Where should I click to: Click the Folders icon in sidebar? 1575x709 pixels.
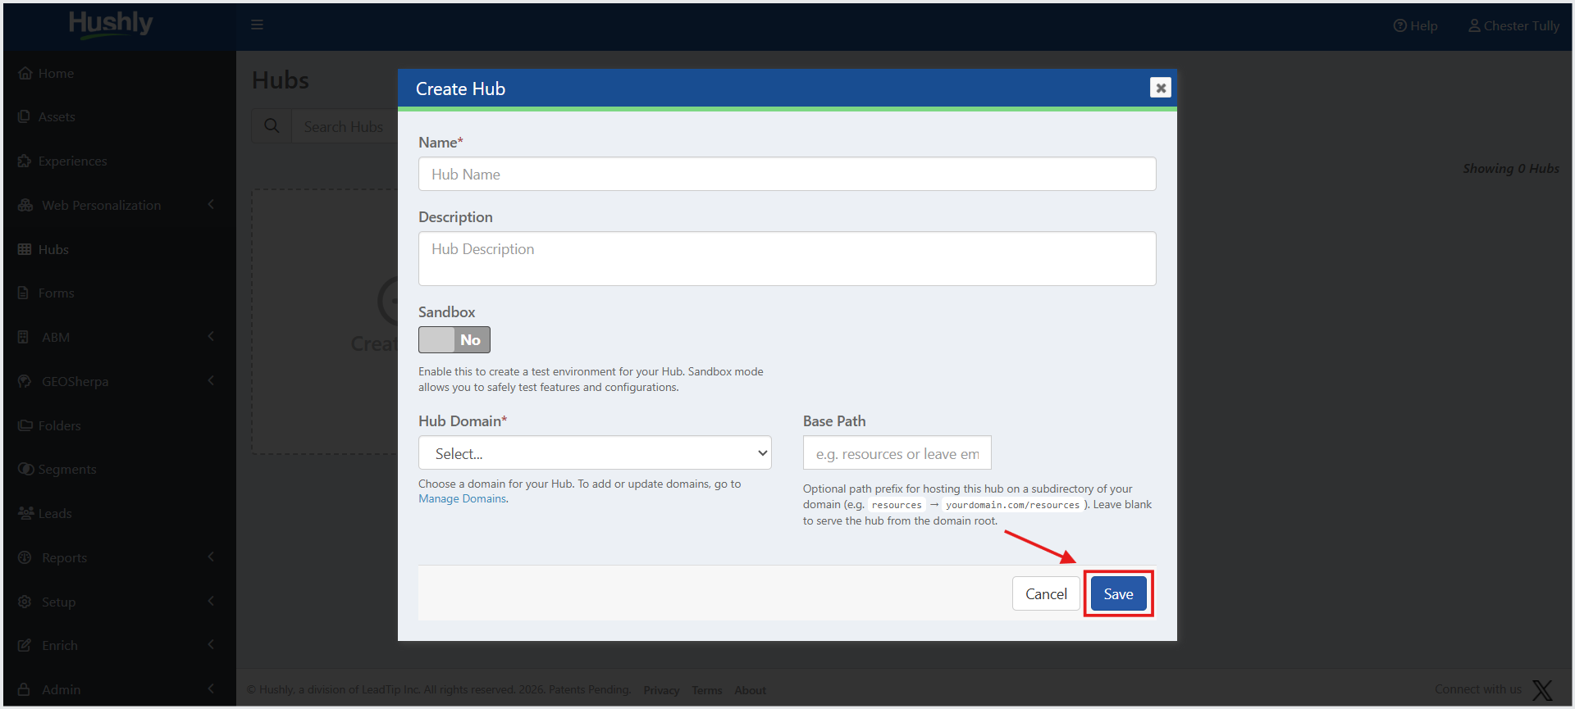25,425
